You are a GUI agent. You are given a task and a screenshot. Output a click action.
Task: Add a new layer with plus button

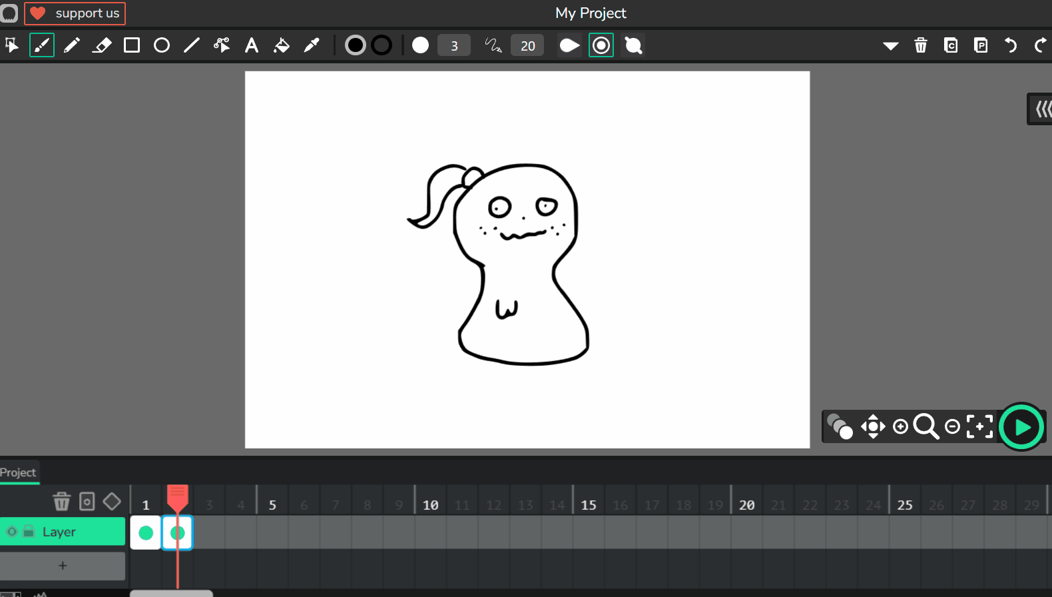coord(63,566)
